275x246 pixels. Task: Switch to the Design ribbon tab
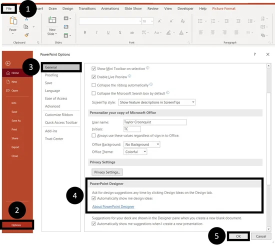tap(68, 8)
